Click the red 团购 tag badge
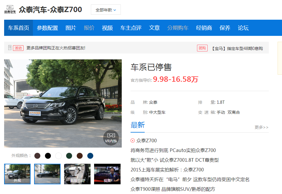Viewport: 282px width, 194px height. (202, 48)
